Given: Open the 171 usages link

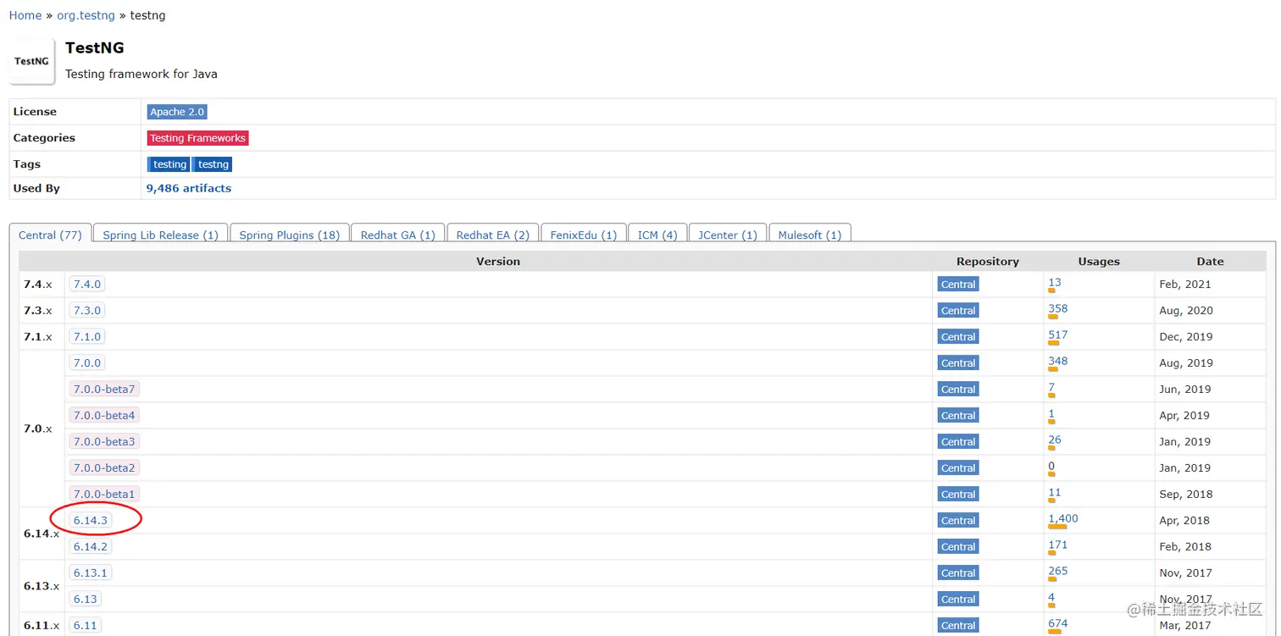Looking at the screenshot, I should click(1058, 545).
